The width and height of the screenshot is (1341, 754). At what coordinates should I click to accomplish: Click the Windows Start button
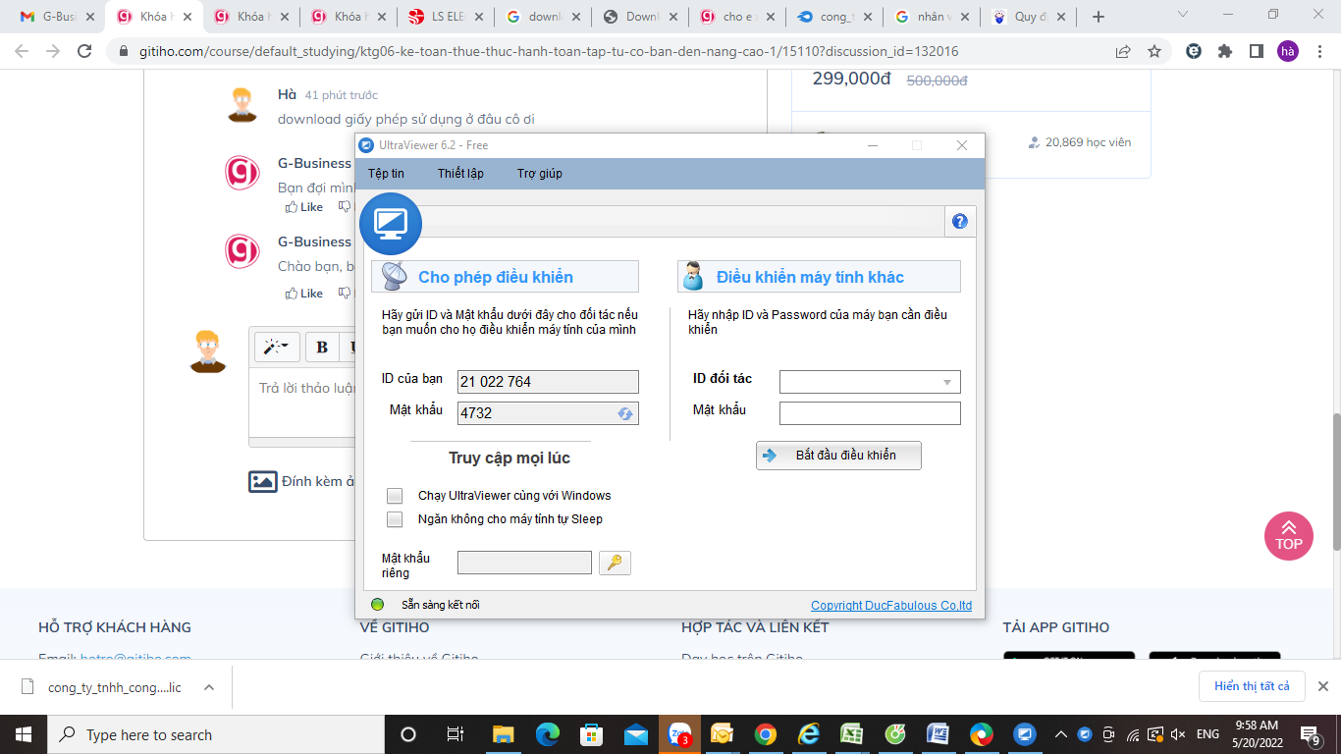tap(24, 734)
